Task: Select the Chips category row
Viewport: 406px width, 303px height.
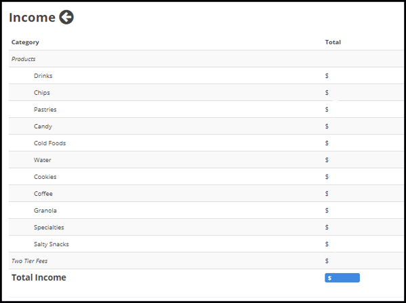Action: click(206, 92)
